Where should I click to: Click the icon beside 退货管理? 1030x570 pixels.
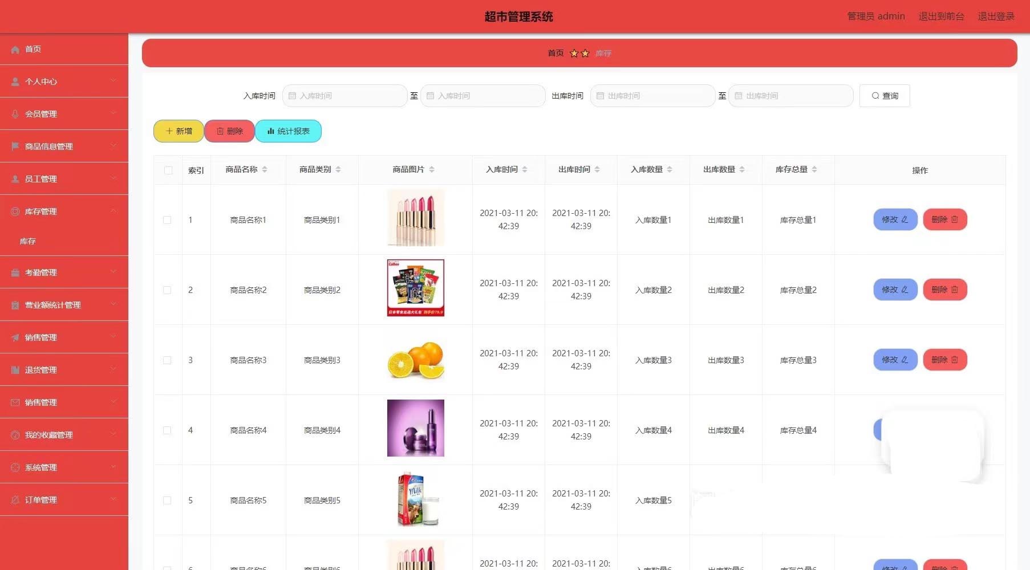[15, 370]
